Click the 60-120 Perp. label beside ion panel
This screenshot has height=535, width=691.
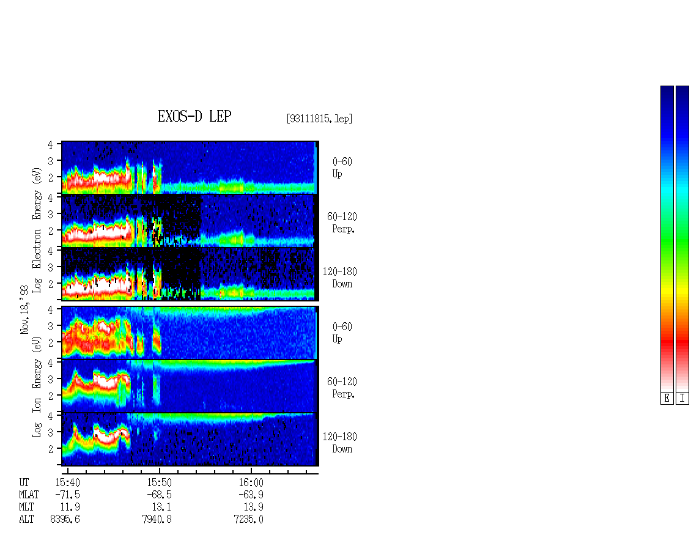click(x=342, y=388)
